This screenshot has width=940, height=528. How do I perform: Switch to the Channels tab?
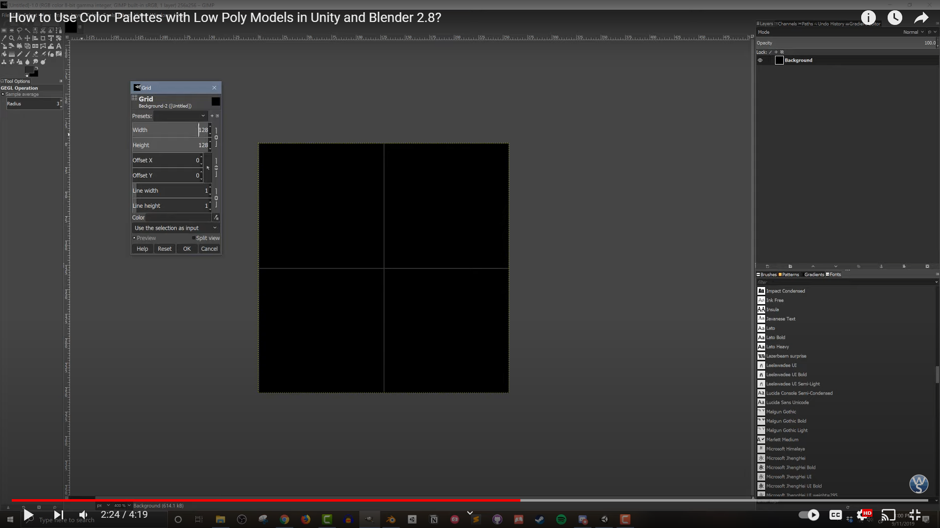pyautogui.click(x=786, y=24)
